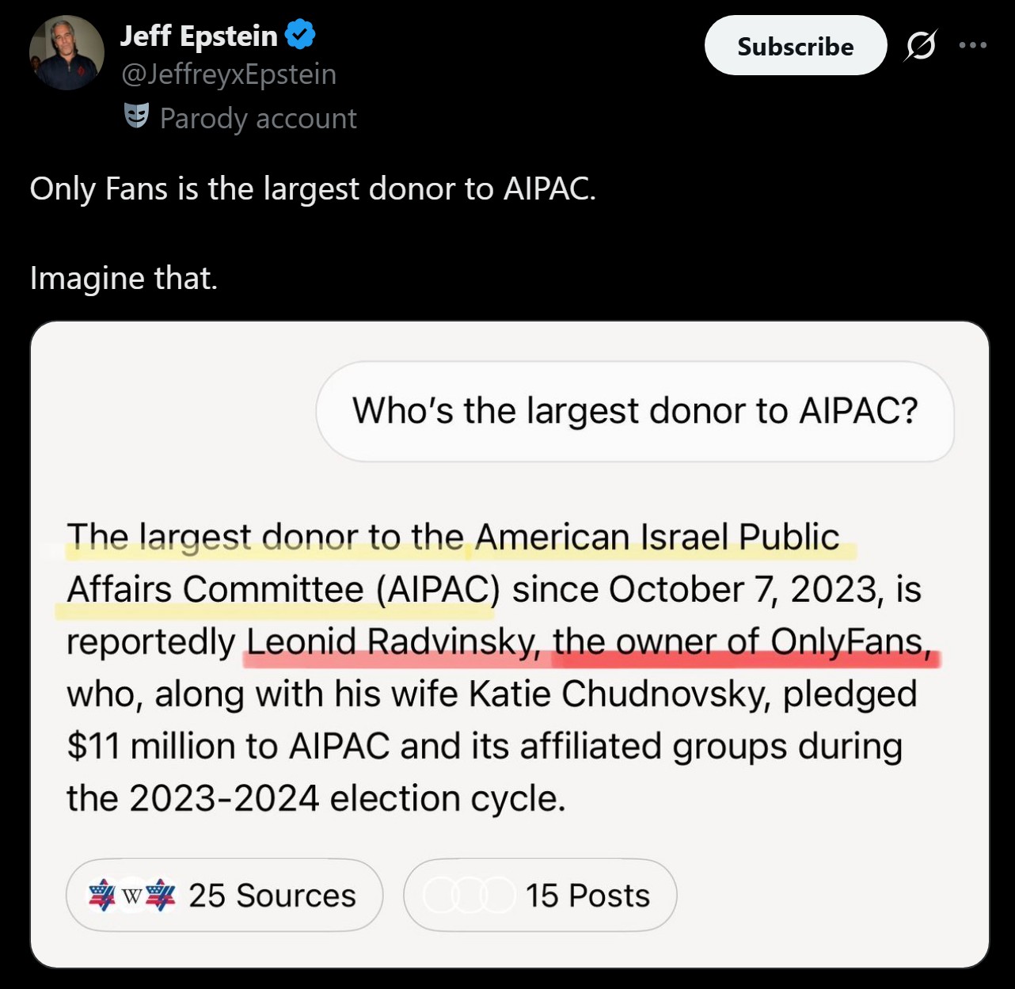Click the blue verified checkmark badge
The image size is (1015, 989).
[x=300, y=35]
